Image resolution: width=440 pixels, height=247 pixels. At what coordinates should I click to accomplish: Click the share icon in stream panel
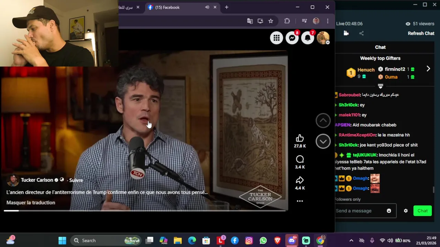361,33
